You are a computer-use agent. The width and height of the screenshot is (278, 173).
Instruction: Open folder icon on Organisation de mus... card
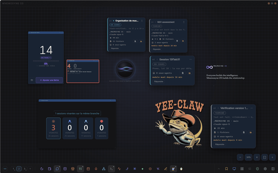click(x=141, y=42)
